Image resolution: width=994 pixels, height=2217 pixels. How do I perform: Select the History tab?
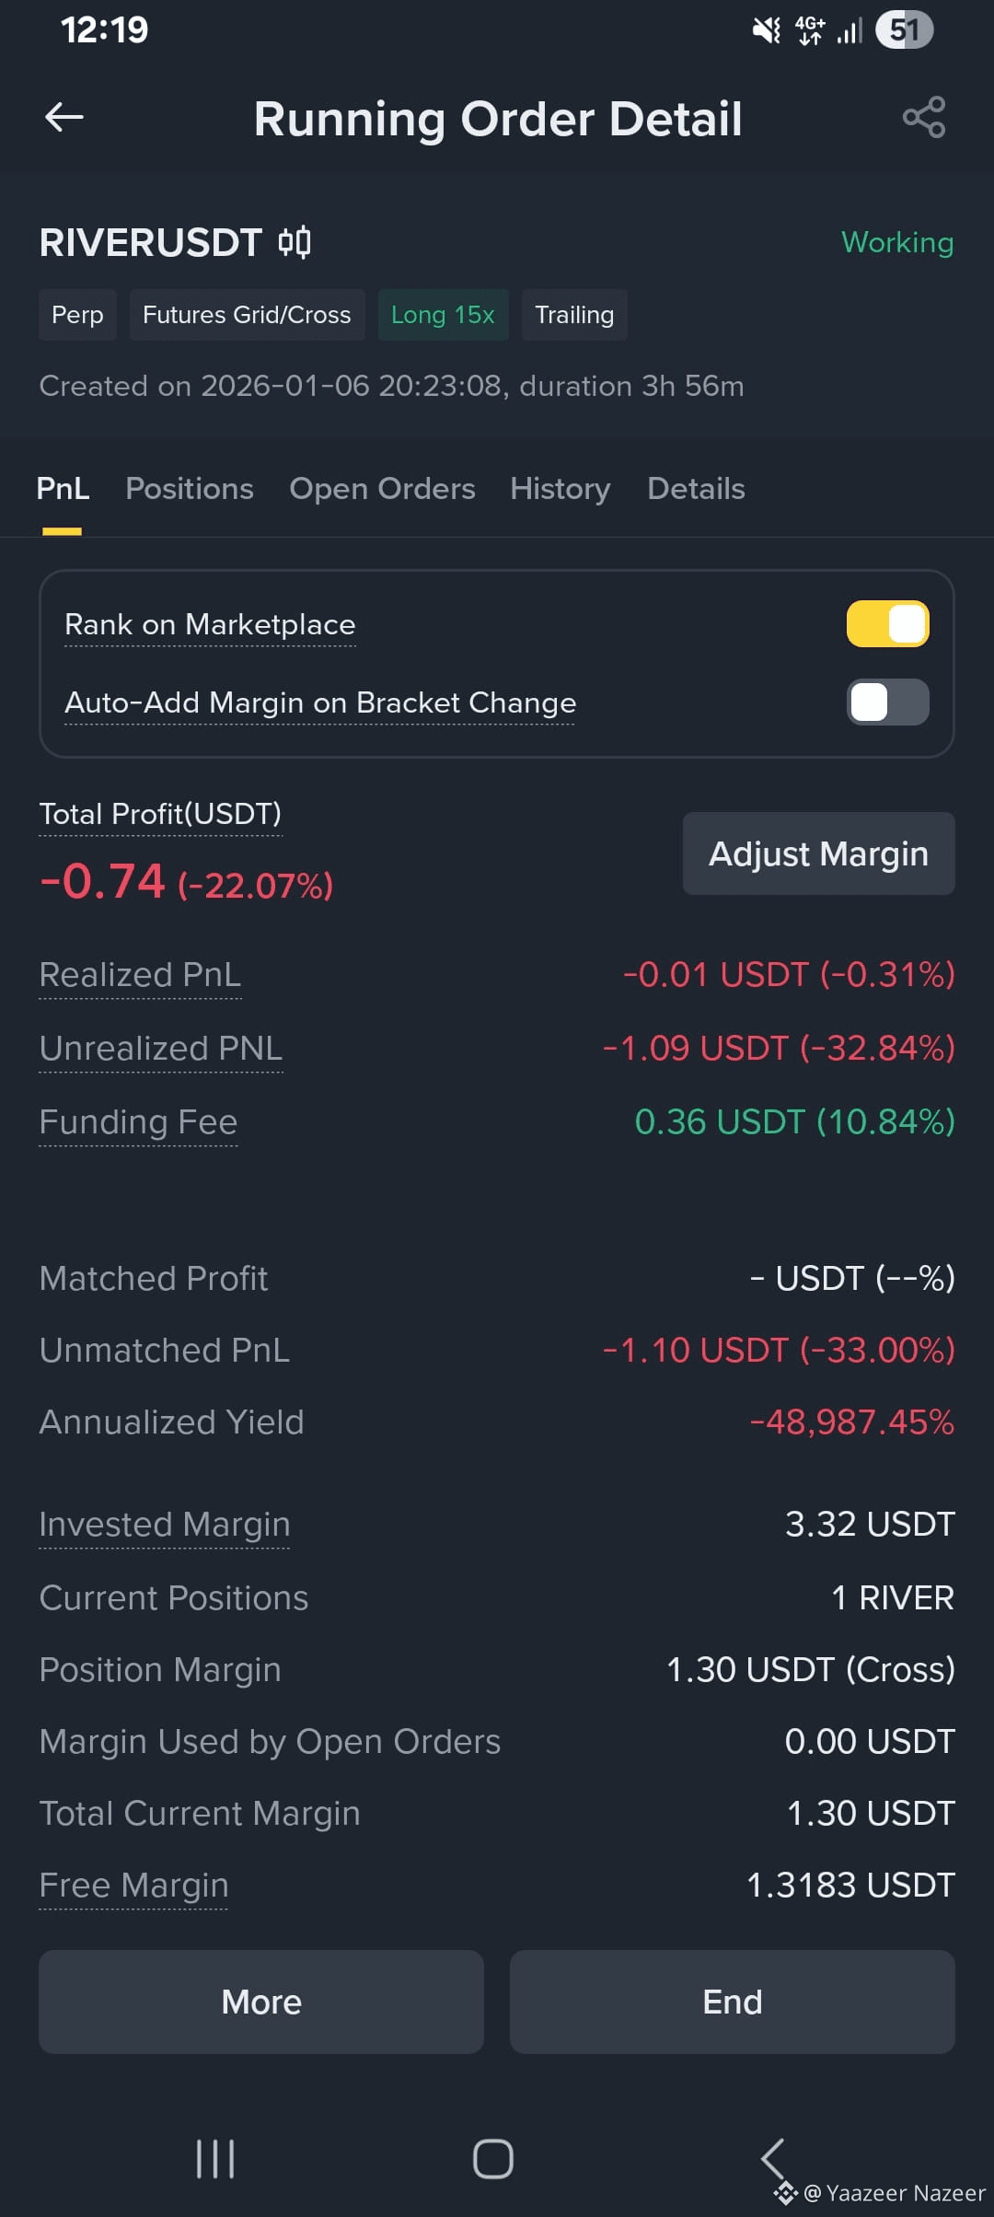tap(561, 489)
